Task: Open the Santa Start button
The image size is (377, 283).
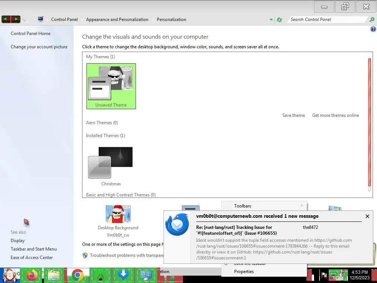Action: coord(10,275)
